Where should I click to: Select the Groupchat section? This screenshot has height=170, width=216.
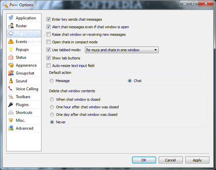(x=24, y=73)
